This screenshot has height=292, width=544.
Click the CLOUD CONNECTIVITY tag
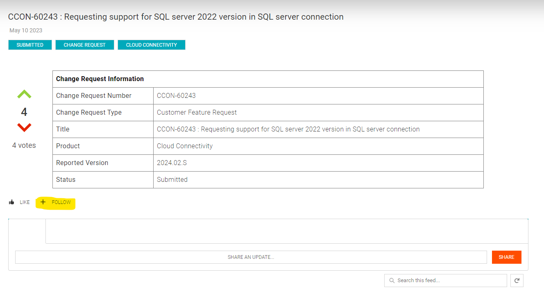coord(152,45)
